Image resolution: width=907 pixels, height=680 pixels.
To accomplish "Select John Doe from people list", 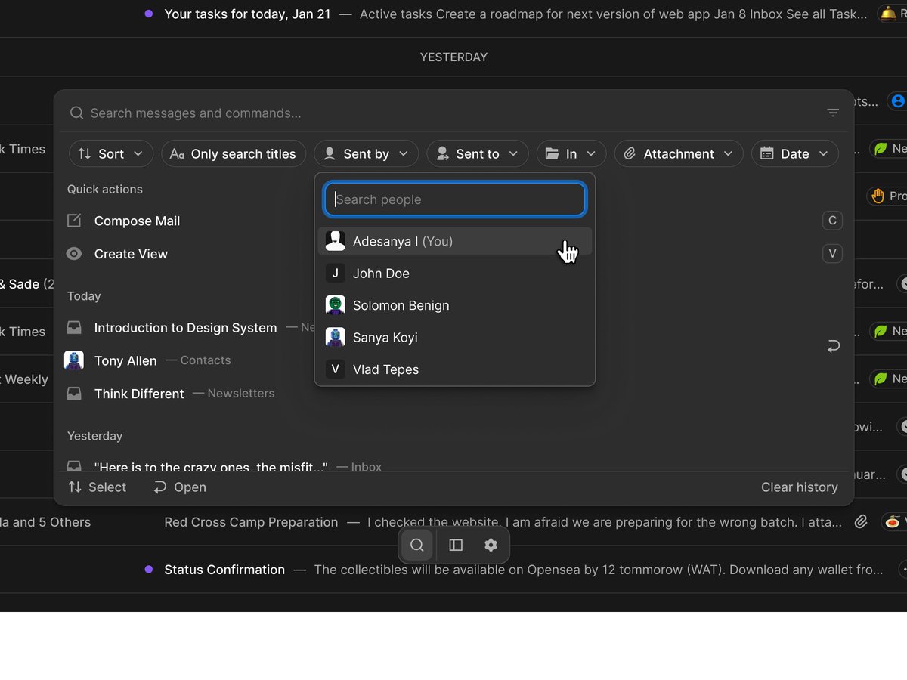I will [x=381, y=274].
